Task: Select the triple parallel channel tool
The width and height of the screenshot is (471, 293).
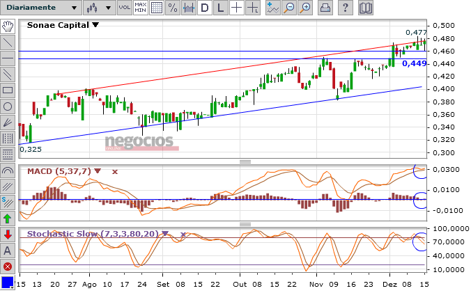Action: (8, 187)
